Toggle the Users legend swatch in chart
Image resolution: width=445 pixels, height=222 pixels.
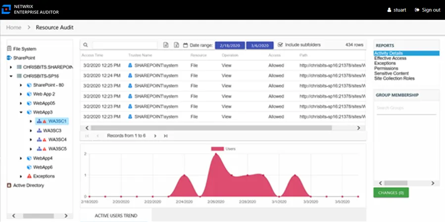pyautogui.click(x=217, y=149)
